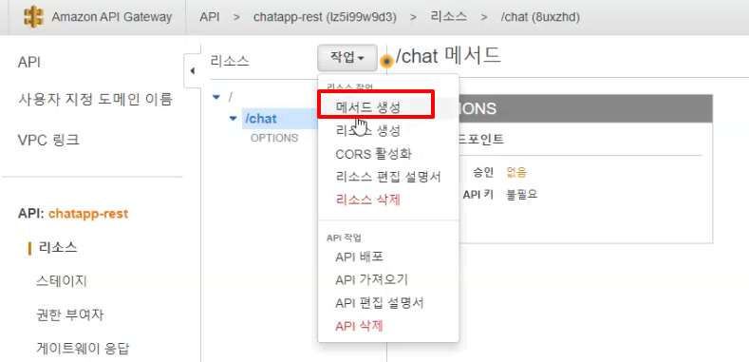Click the 리소스 breadcrumb link
Viewport: 749px width, 362px height.
[448, 17]
